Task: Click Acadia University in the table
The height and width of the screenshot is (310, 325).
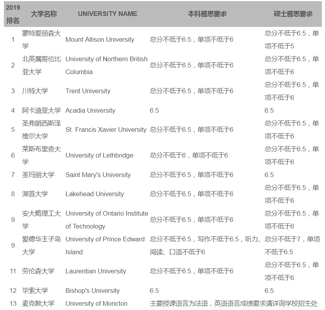Action: [x=90, y=110]
